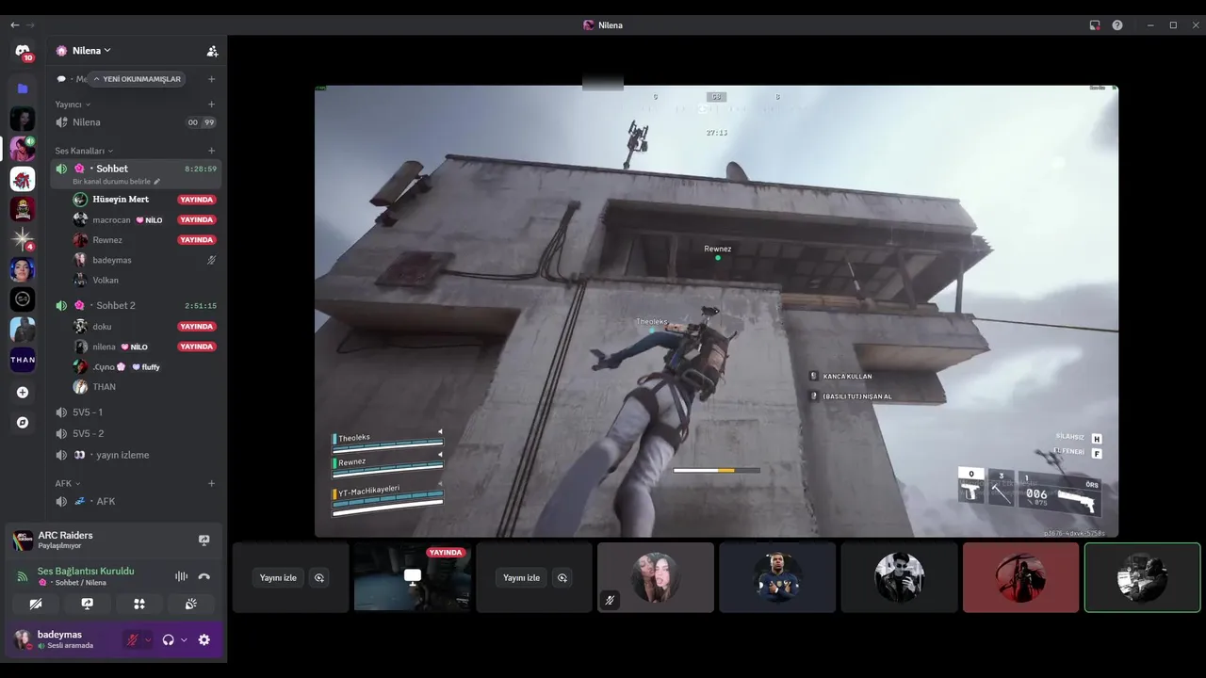Click the main ARC Raiders stream video
Screen dimensions: 1206x678
pos(716,312)
